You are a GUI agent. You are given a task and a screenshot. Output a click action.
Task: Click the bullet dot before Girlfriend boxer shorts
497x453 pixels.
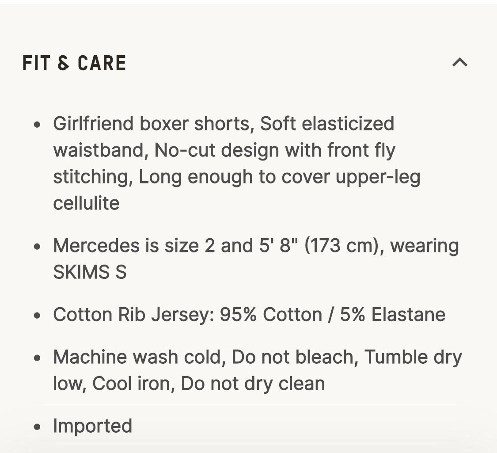click(x=38, y=124)
